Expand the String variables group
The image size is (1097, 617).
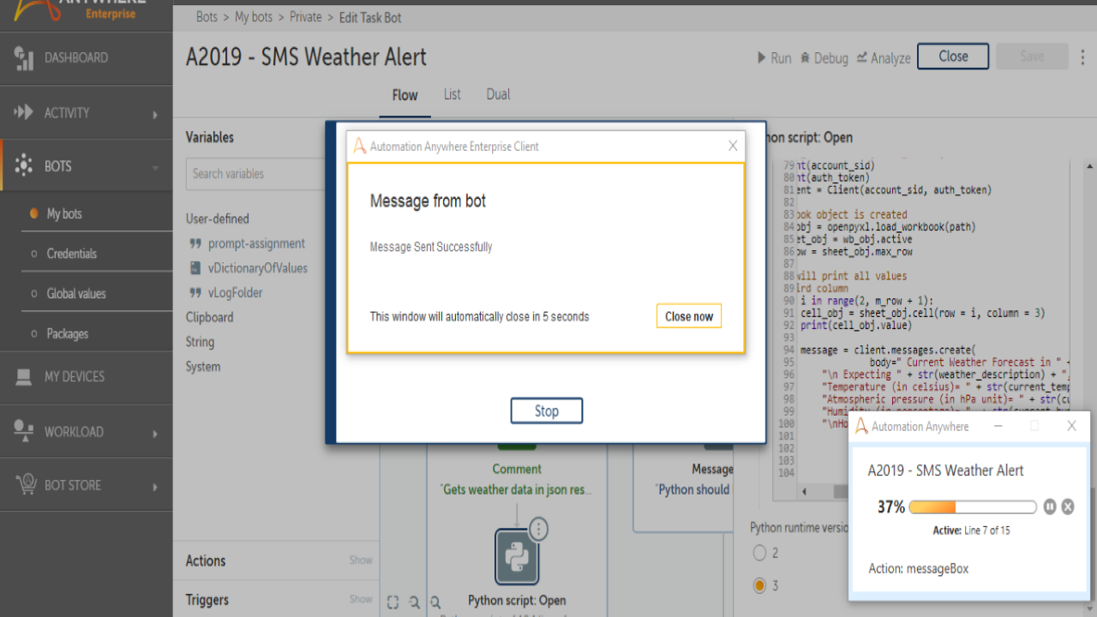point(200,342)
